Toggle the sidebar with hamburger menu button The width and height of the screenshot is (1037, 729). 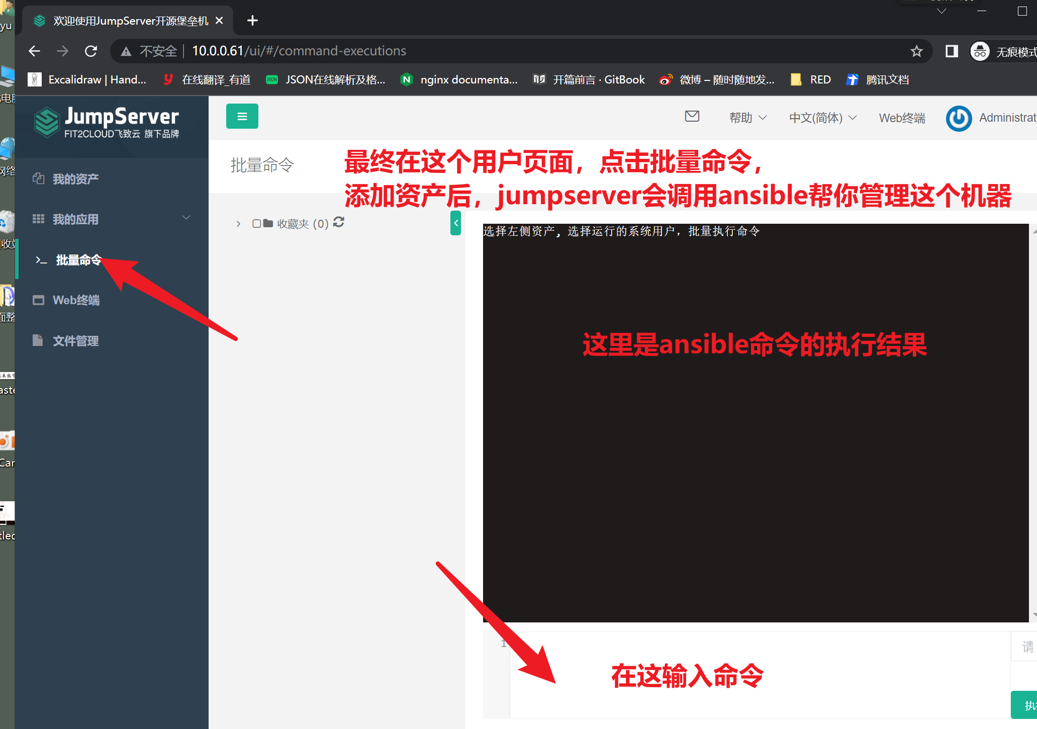[242, 116]
